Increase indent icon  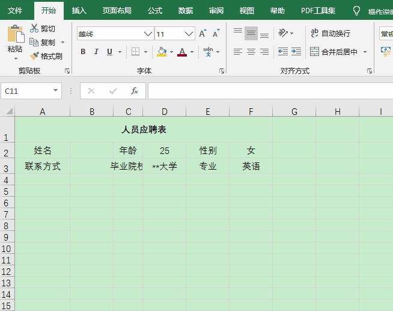296,52
